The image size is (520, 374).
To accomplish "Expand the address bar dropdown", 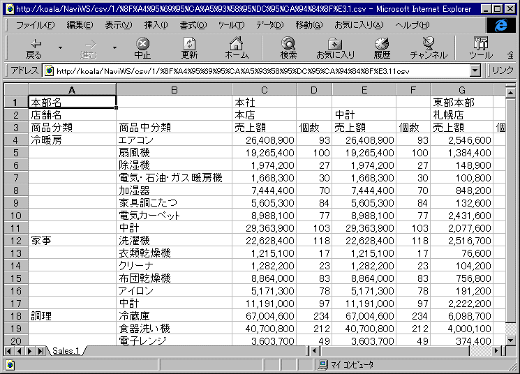I will [475, 70].
